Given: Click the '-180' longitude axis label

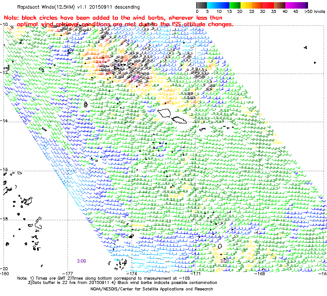Looking at the screenshot, I should point(4,274).
